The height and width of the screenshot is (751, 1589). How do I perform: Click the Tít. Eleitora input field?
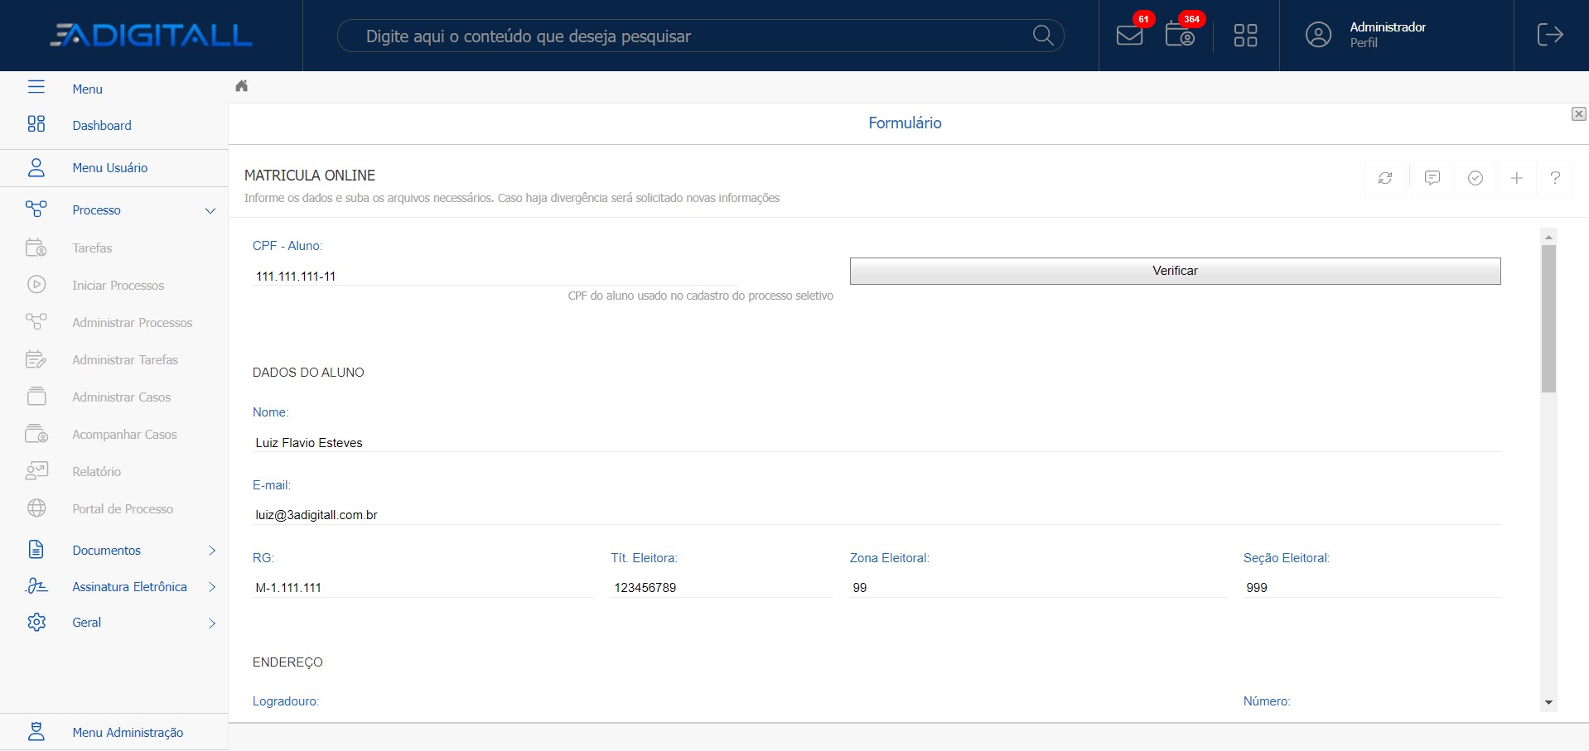[x=722, y=588]
